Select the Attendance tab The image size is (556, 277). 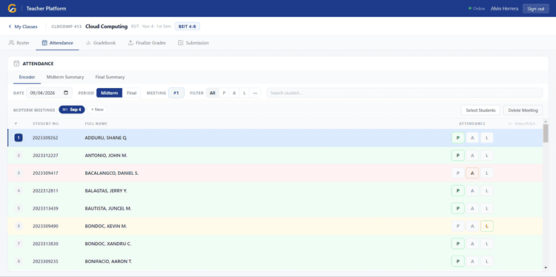[x=57, y=43]
